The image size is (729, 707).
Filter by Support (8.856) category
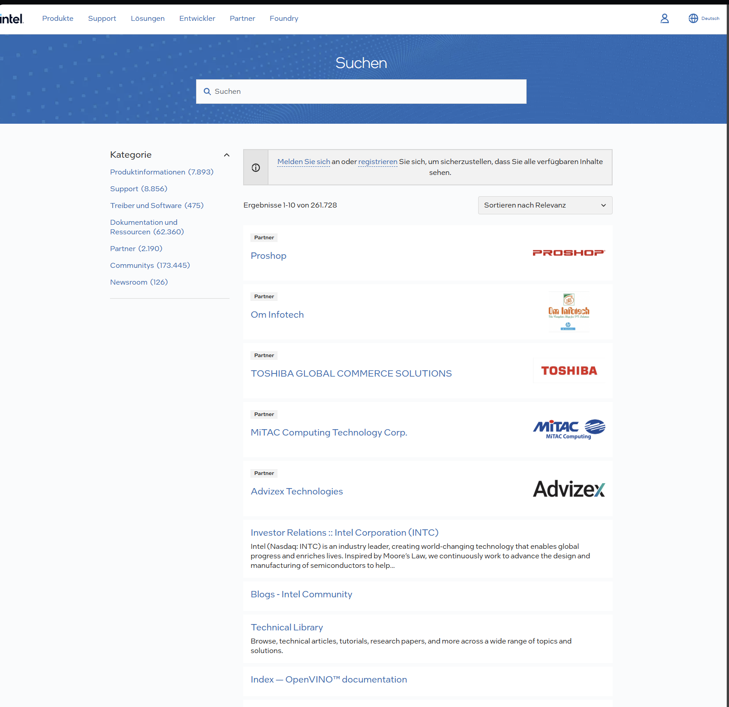(139, 189)
